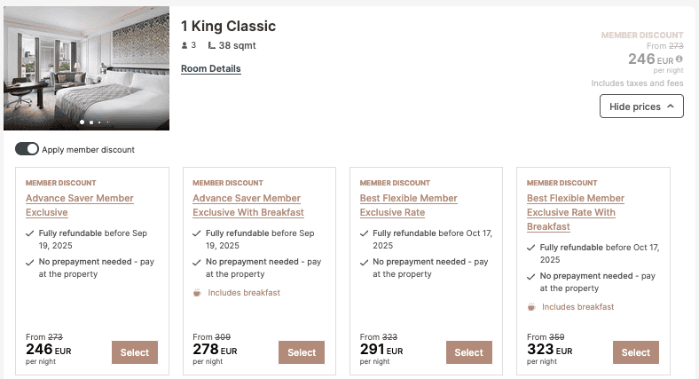This screenshot has width=699, height=379.
Task: Collapse rates with Hide prices button
Action: (x=641, y=107)
